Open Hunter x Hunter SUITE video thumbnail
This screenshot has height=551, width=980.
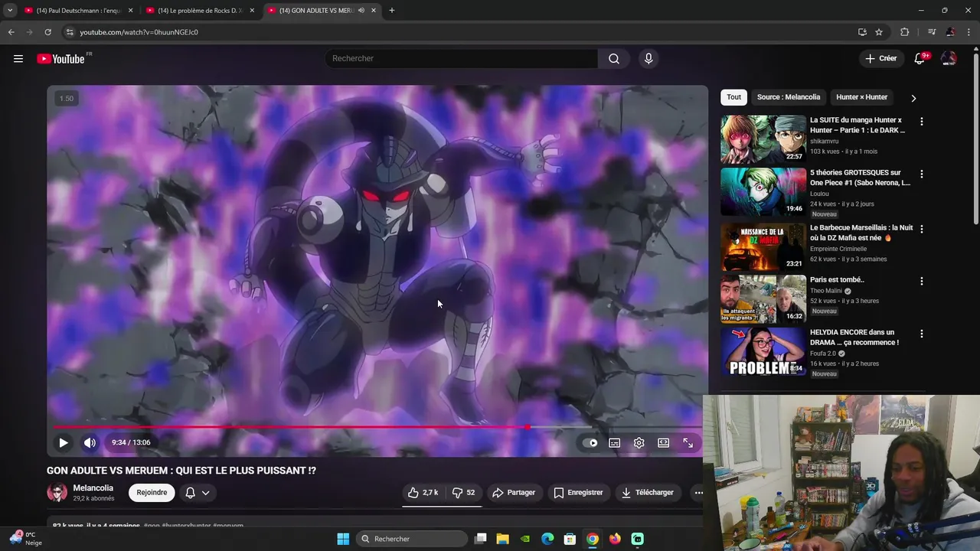pyautogui.click(x=763, y=139)
